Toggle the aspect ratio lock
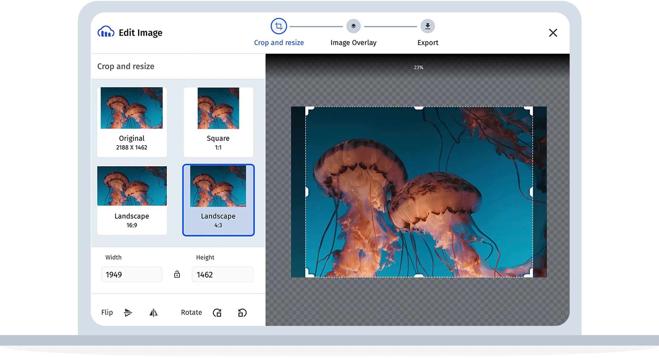This screenshot has height=358, width=659. (177, 274)
